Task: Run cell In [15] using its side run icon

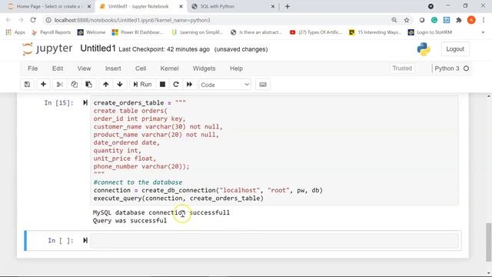Action: click(x=85, y=102)
